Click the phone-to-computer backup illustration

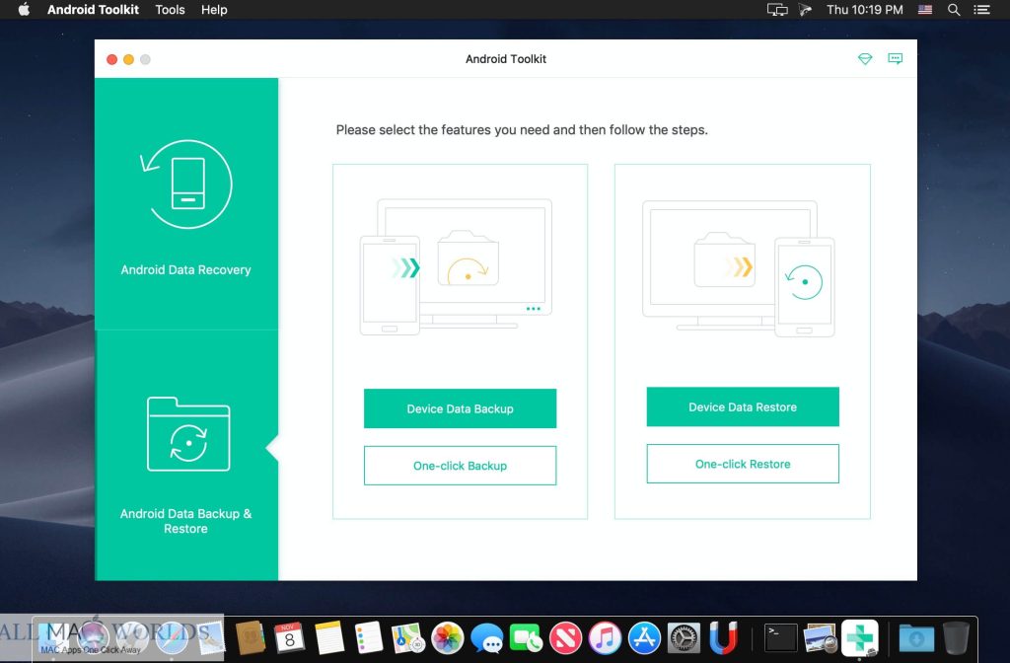[x=456, y=266]
